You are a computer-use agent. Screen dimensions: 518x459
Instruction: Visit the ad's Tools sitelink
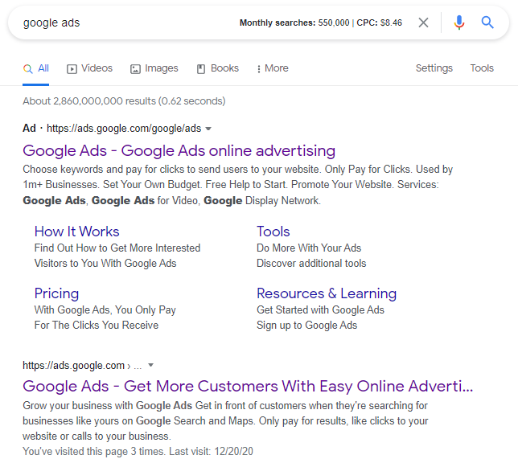pos(273,232)
